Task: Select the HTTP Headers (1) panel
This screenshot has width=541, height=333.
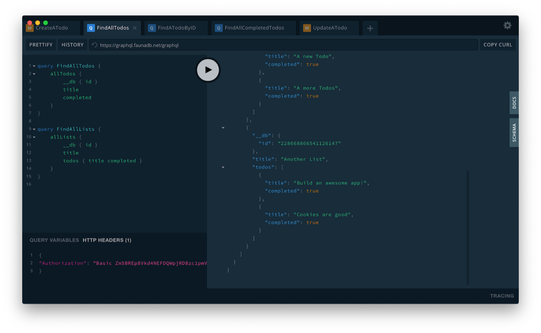Action: 107,240
